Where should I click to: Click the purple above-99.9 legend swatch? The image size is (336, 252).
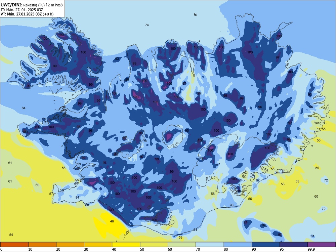click(x=322, y=245)
